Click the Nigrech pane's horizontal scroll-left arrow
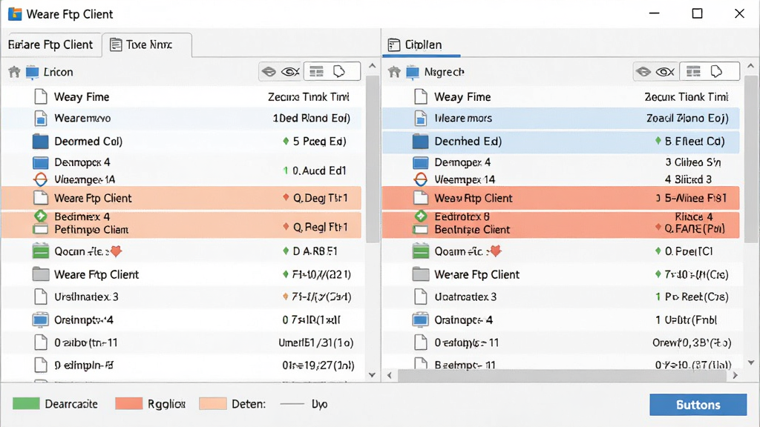This screenshot has width=760, height=427. 390,374
